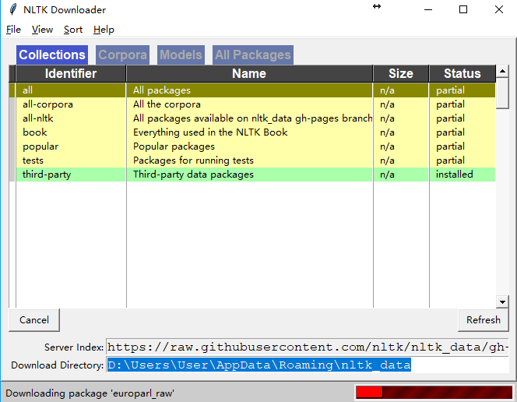Switch to the Corpora tab
Screen dimensions: 517x402
click(122, 55)
